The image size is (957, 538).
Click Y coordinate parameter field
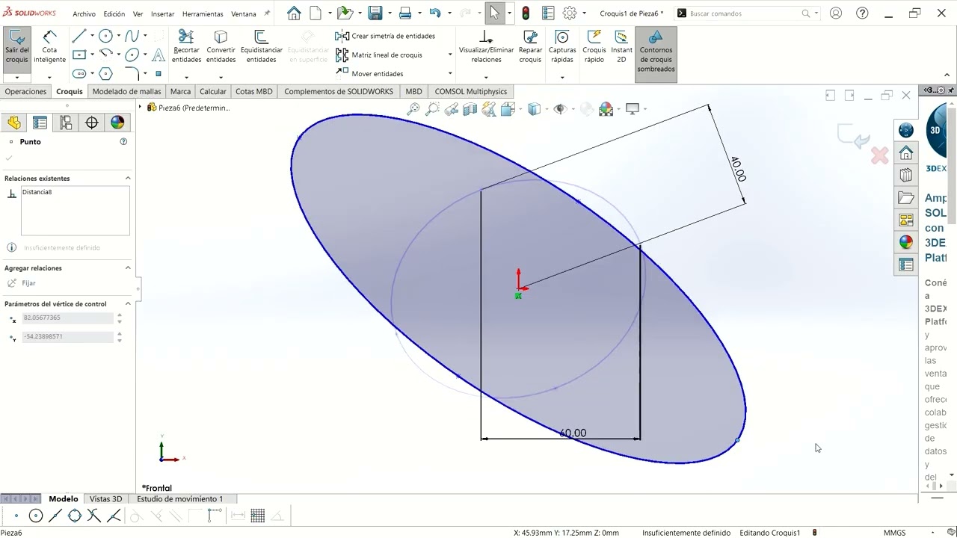(67, 336)
